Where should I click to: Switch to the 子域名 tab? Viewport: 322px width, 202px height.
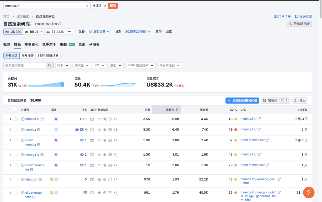tap(94, 44)
